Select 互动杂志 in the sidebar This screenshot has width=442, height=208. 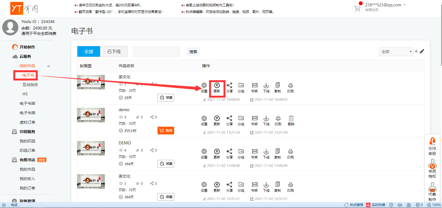click(30, 85)
